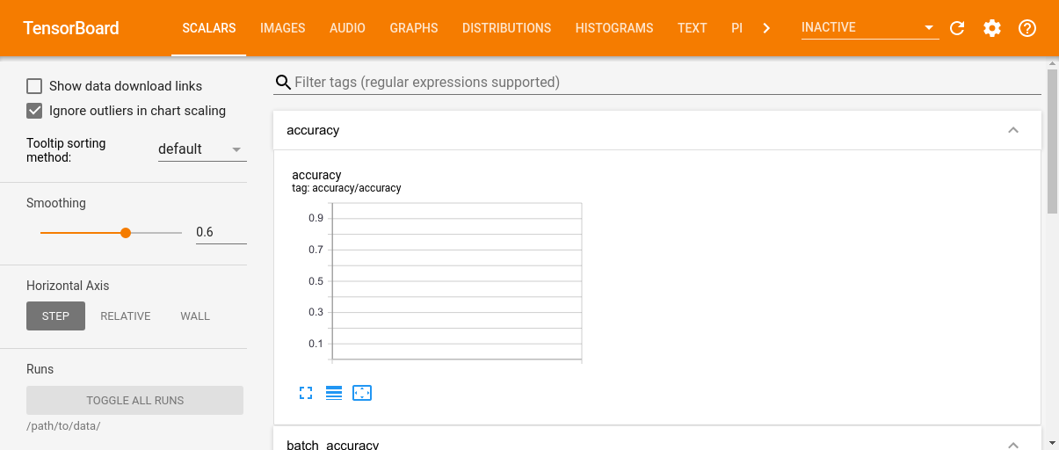Click the smoothing value field 0.6
The width and height of the screenshot is (1059, 450).
coord(221,233)
